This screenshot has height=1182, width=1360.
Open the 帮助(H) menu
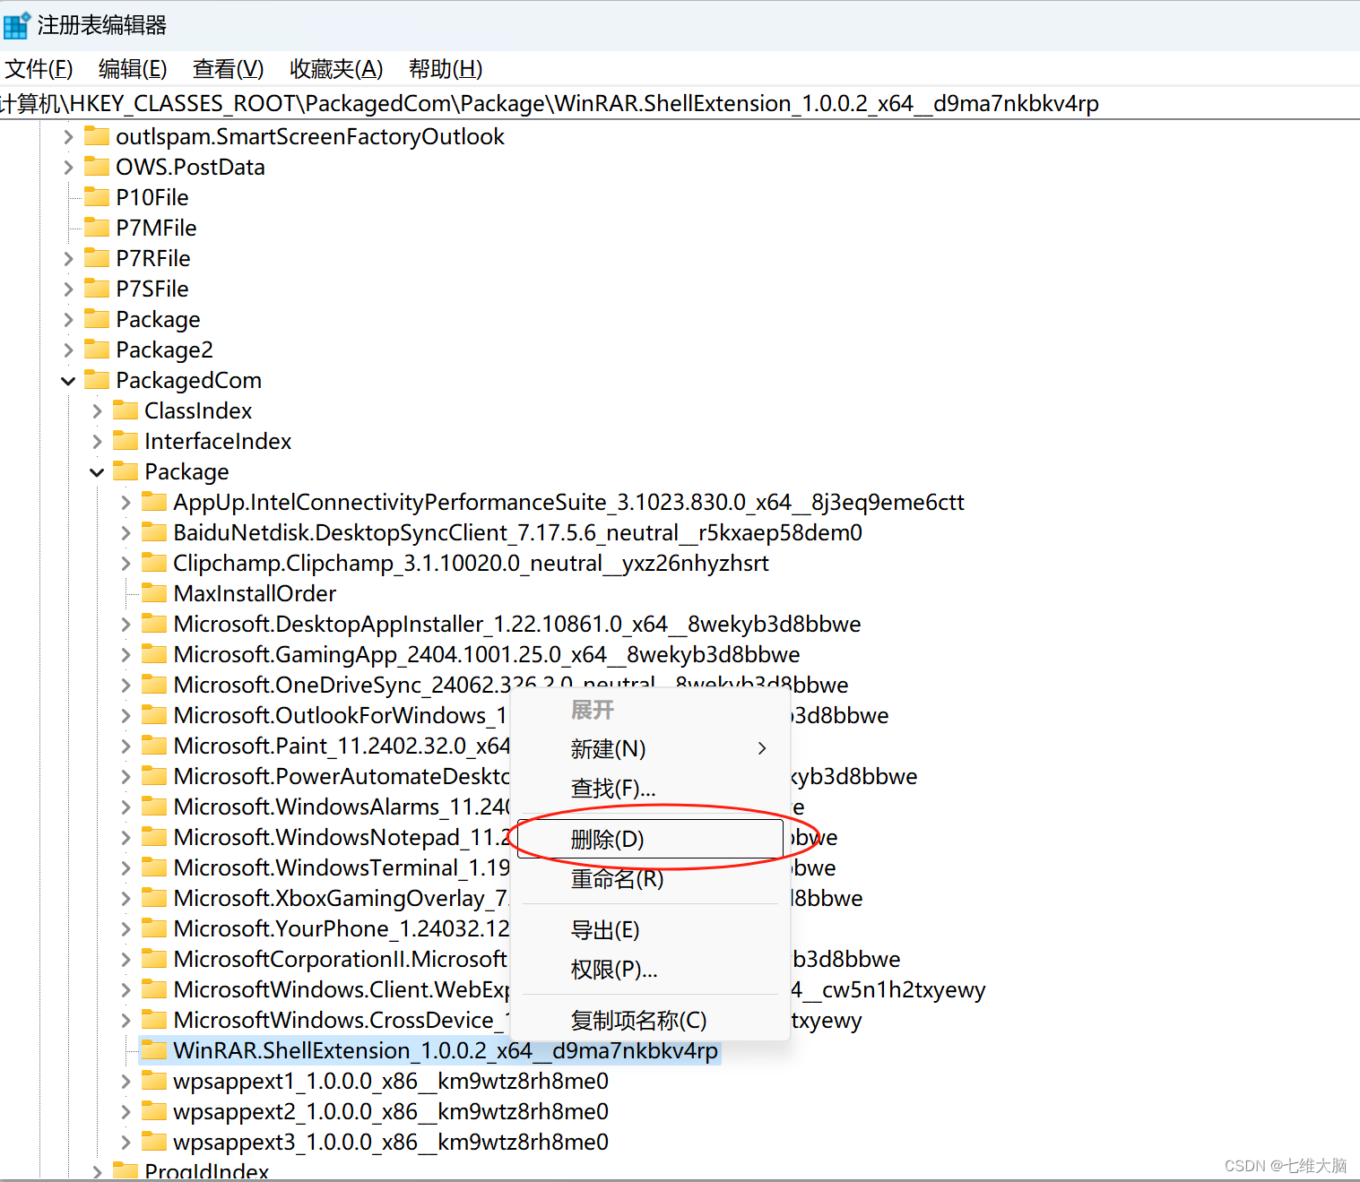(x=446, y=69)
